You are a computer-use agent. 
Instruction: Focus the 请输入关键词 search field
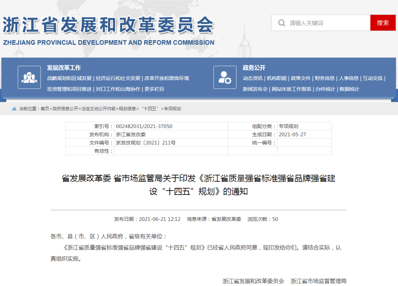pyautogui.click(x=321, y=23)
